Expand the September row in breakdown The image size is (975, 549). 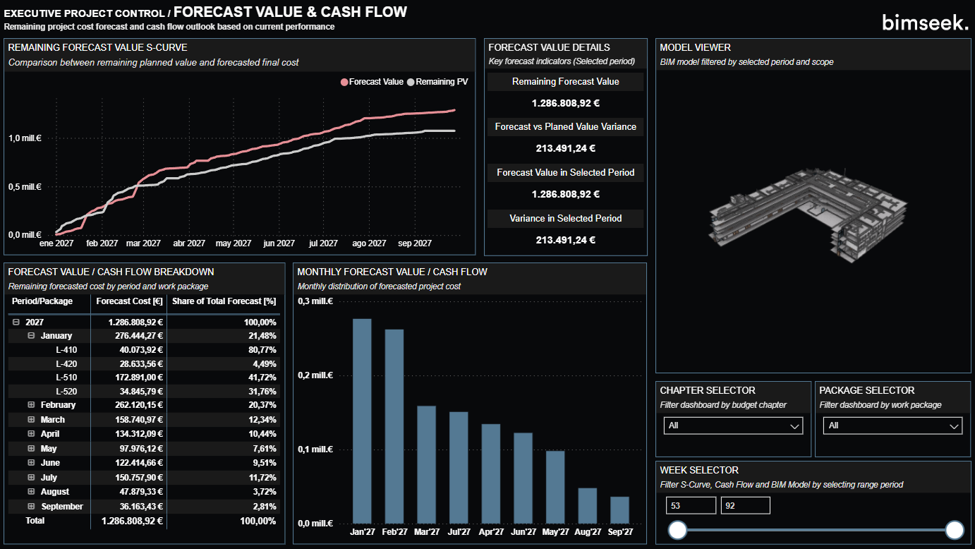[31, 507]
